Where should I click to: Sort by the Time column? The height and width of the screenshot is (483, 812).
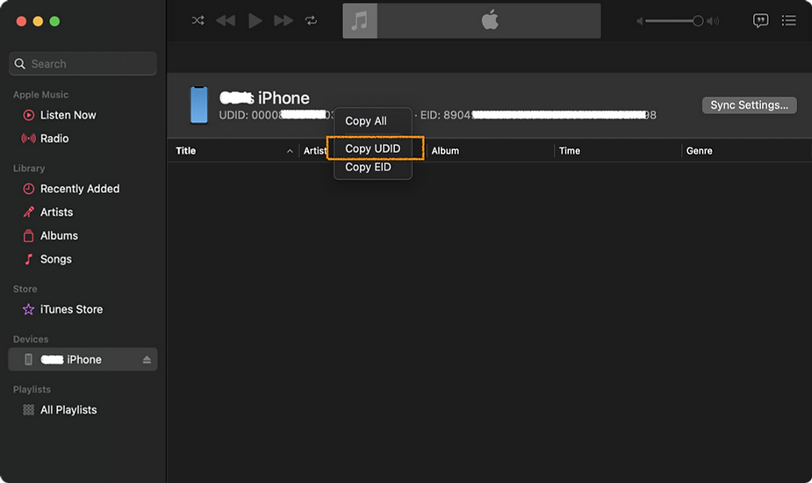[x=570, y=151]
